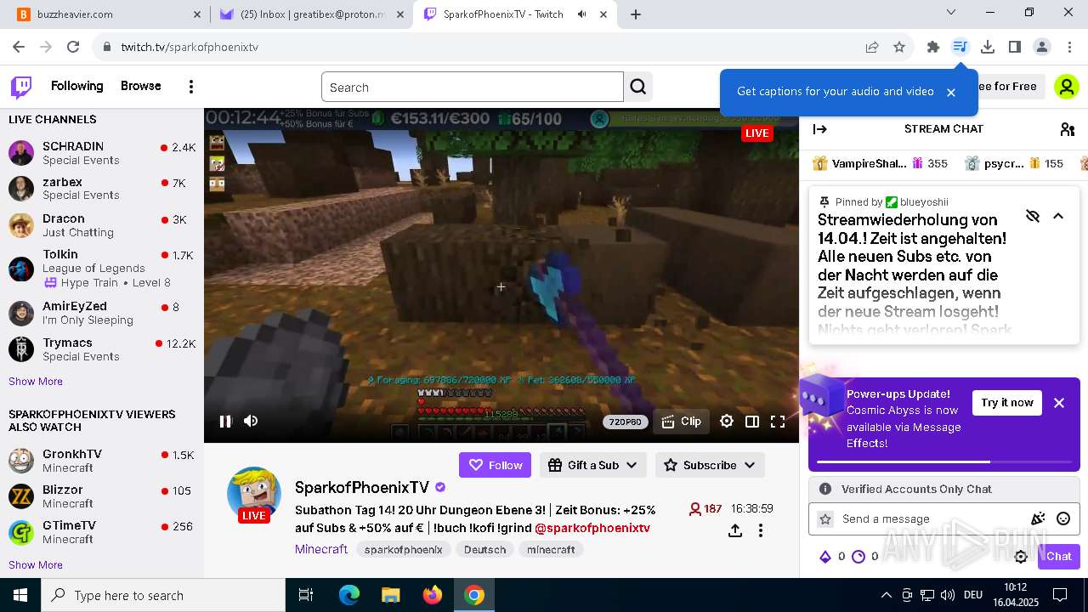Switch the player to fullscreen
The image size is (1088, 612).
(778, 421)
